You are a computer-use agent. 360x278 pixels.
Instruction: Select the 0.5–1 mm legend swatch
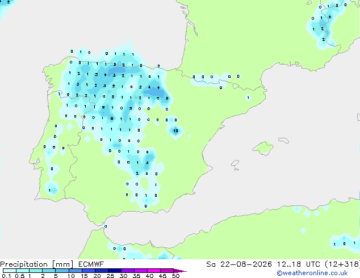click(23, 271)
